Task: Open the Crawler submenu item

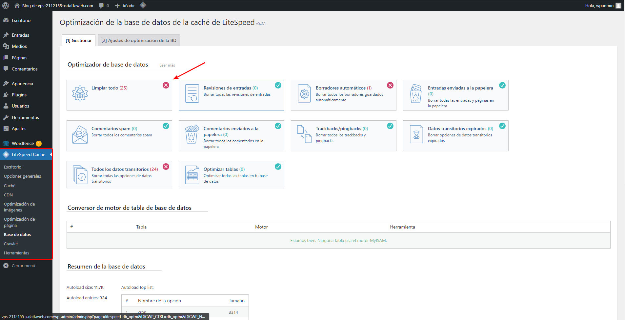Action: (11, 244)
